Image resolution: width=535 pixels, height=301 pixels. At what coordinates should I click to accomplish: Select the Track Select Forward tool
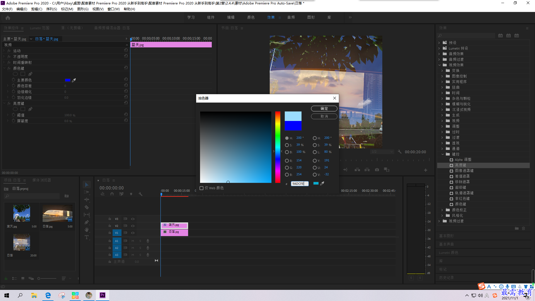tap(86, 192)
